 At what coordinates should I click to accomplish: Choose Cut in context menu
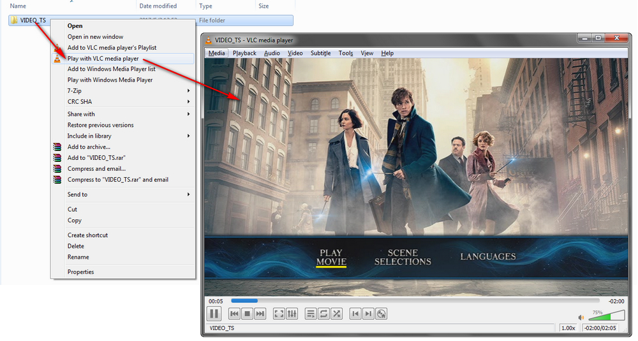point(123,209)
